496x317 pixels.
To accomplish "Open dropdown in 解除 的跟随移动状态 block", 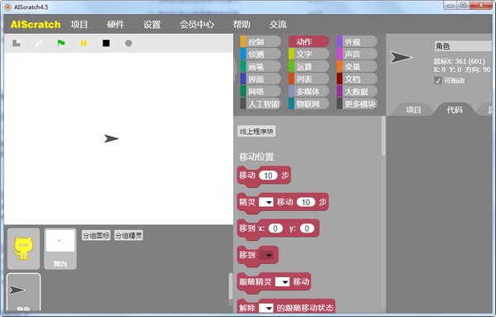I will [x=266, y=308].
